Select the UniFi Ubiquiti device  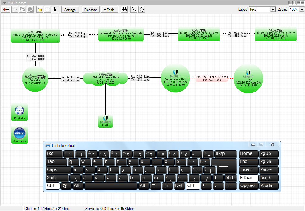pos(105,122)
